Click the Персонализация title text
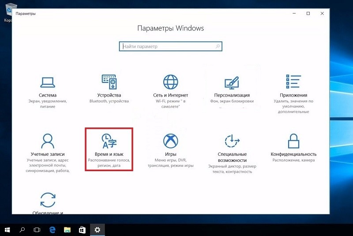 pyautogui.click(x=232, y=95)
